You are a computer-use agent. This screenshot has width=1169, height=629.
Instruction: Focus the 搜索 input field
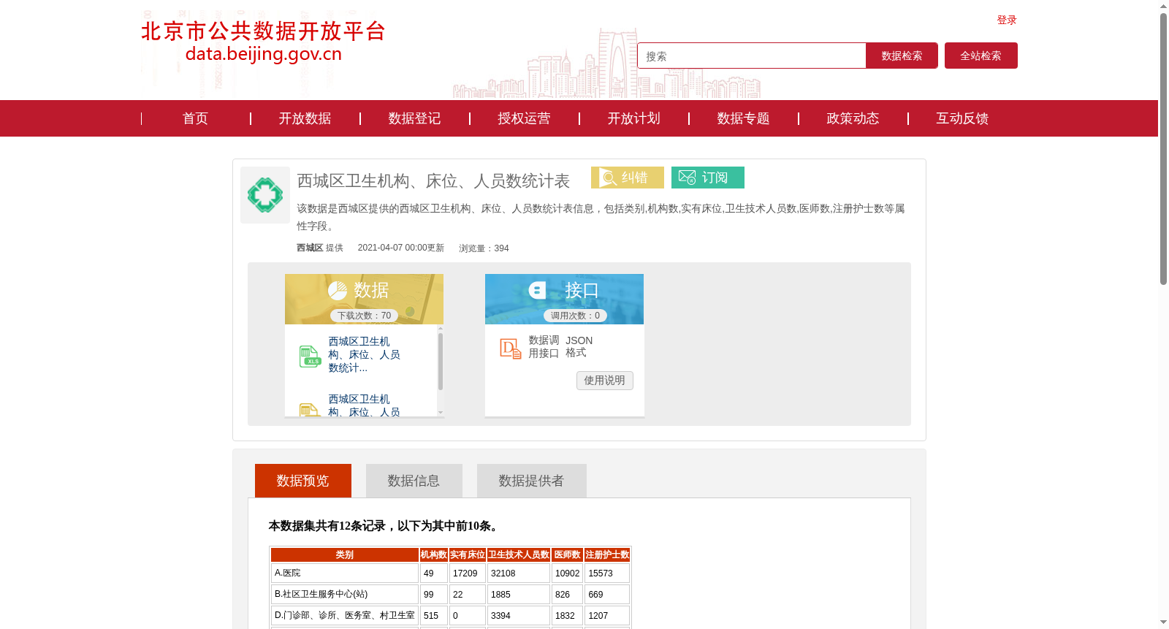click(x=752, y=56)
